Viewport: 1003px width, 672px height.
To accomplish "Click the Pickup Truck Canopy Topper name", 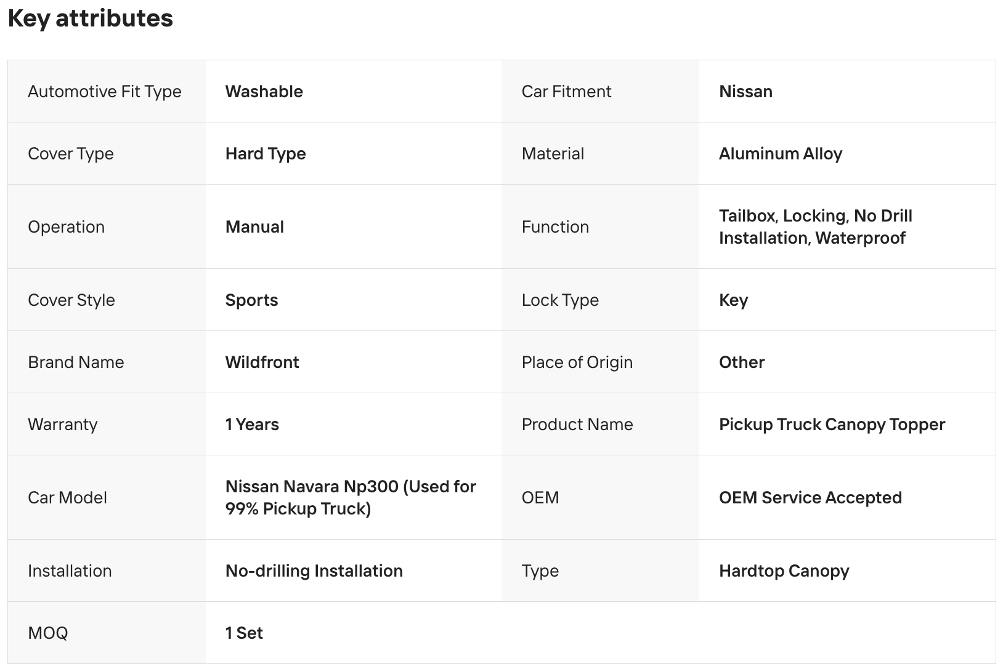I will 832,425.
